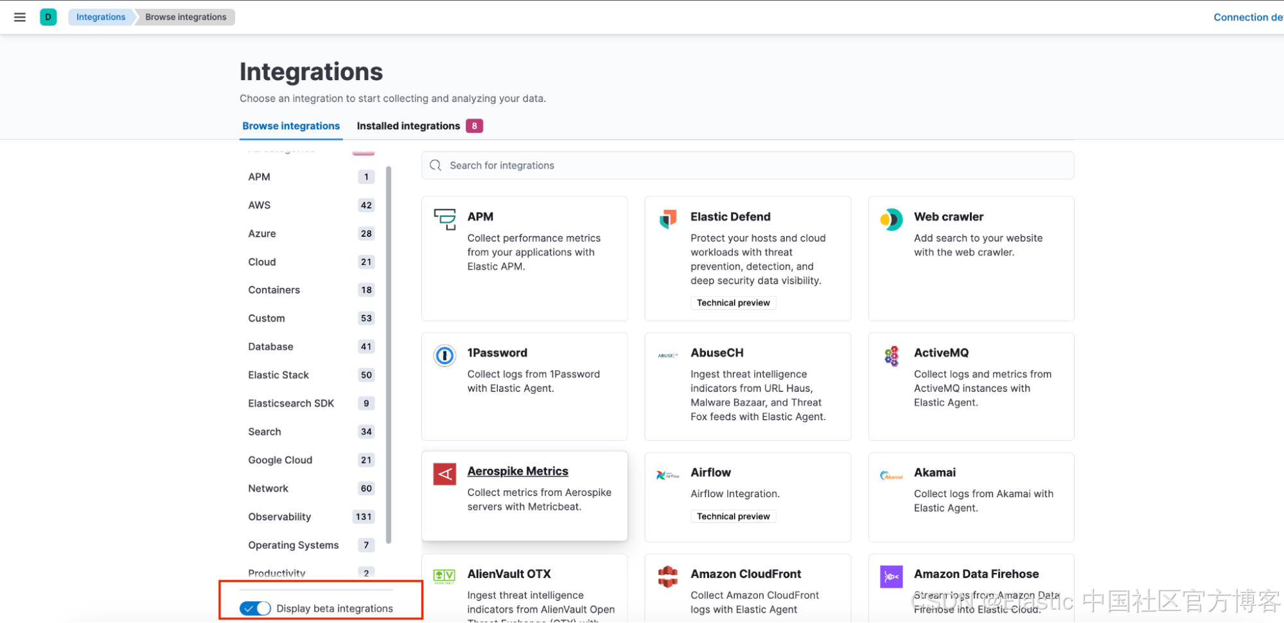
Task: Click the ActiveMQ logo icon
Action: [892, 355]
